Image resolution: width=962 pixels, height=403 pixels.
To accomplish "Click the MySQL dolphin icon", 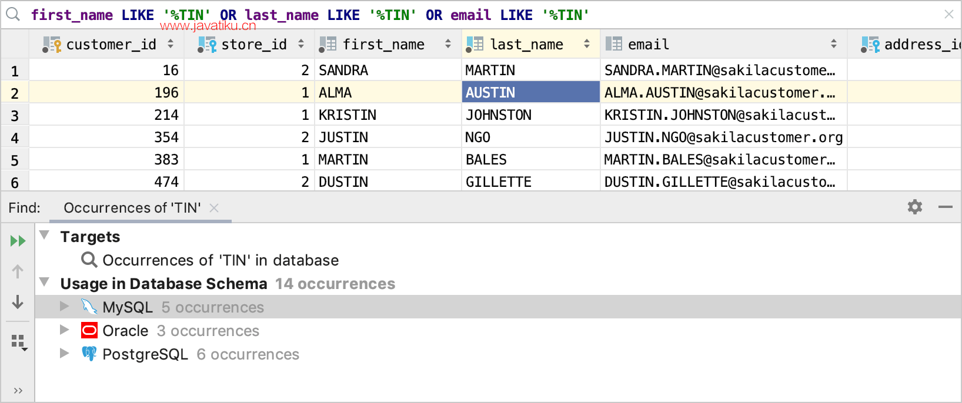I will pos(89,307).
